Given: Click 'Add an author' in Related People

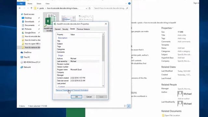Looking at the screenshot, I should 184,99.
